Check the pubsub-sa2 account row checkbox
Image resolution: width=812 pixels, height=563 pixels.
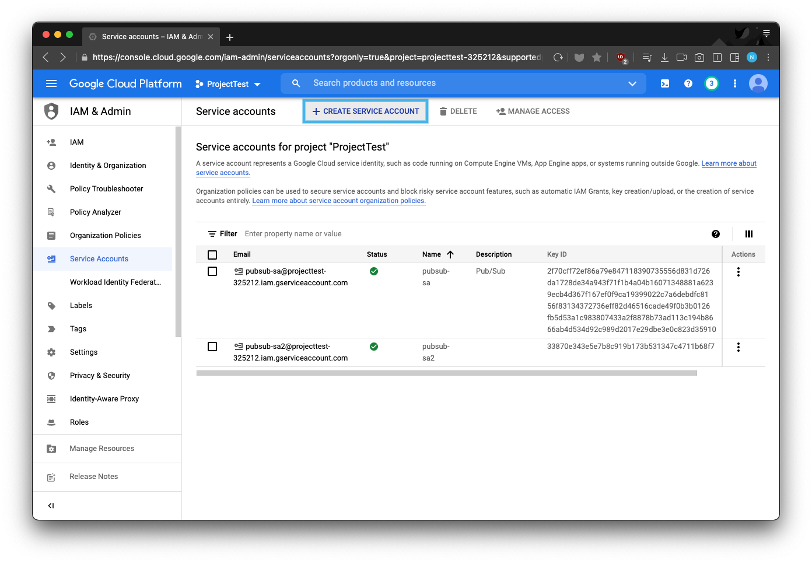point(212,347)
